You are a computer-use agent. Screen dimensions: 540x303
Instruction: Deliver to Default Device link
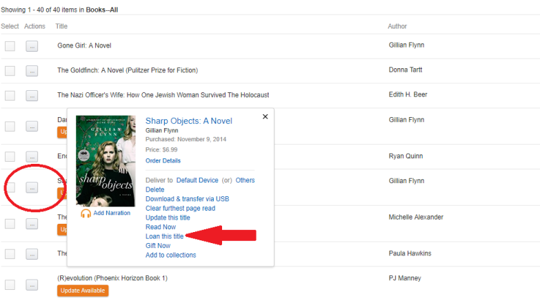pyautogui.click(x=197, y=180)
